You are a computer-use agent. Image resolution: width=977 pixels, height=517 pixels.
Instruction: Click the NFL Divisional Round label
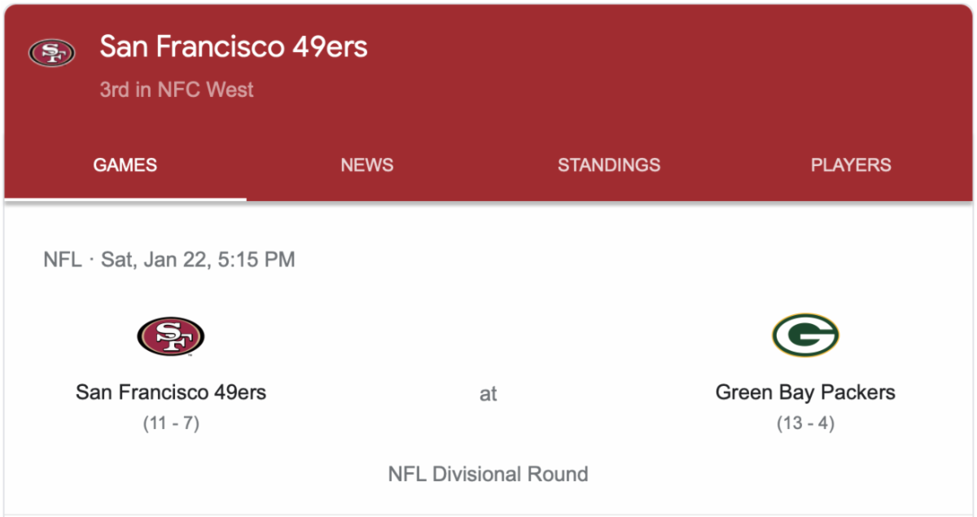488,474
